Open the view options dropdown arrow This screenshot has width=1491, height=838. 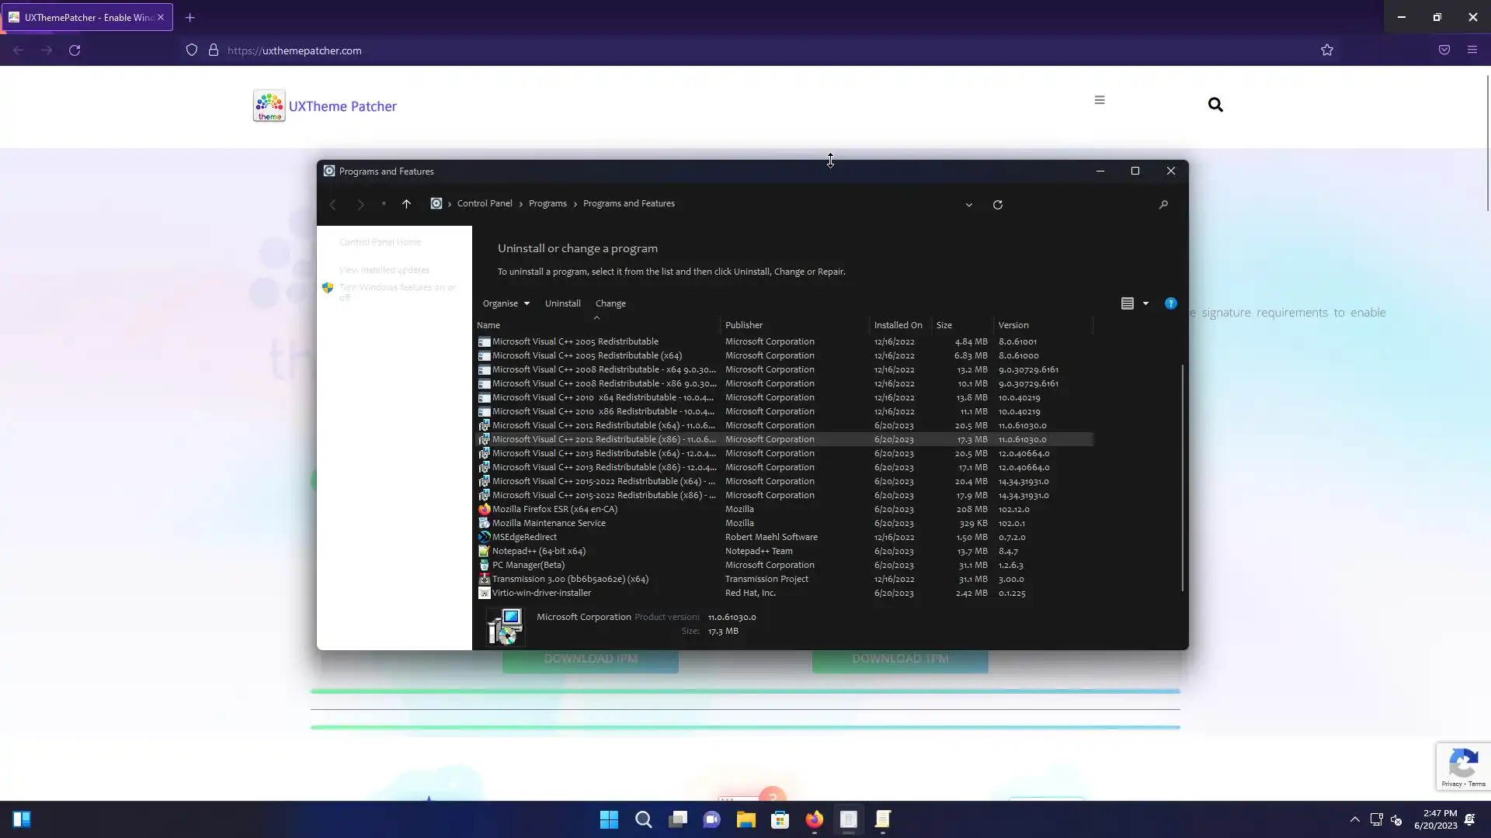coord(1145,303)
